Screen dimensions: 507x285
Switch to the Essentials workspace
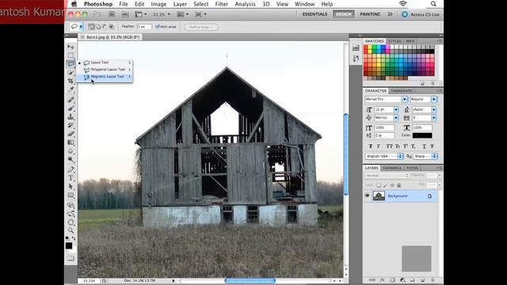coord(314,14)
